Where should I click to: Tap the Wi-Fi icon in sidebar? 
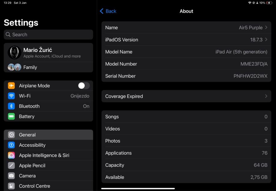pos(11,96)
